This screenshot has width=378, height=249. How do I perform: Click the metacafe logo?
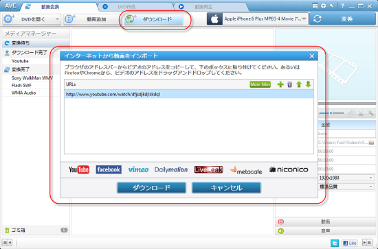click(246, 170)
